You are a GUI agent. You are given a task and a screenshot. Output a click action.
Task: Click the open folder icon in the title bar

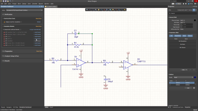8,1
